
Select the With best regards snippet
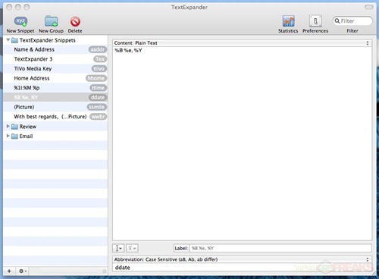55,117
